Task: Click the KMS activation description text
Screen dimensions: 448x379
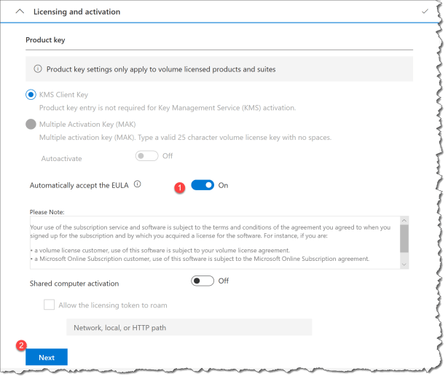Action: click(168, 108)
